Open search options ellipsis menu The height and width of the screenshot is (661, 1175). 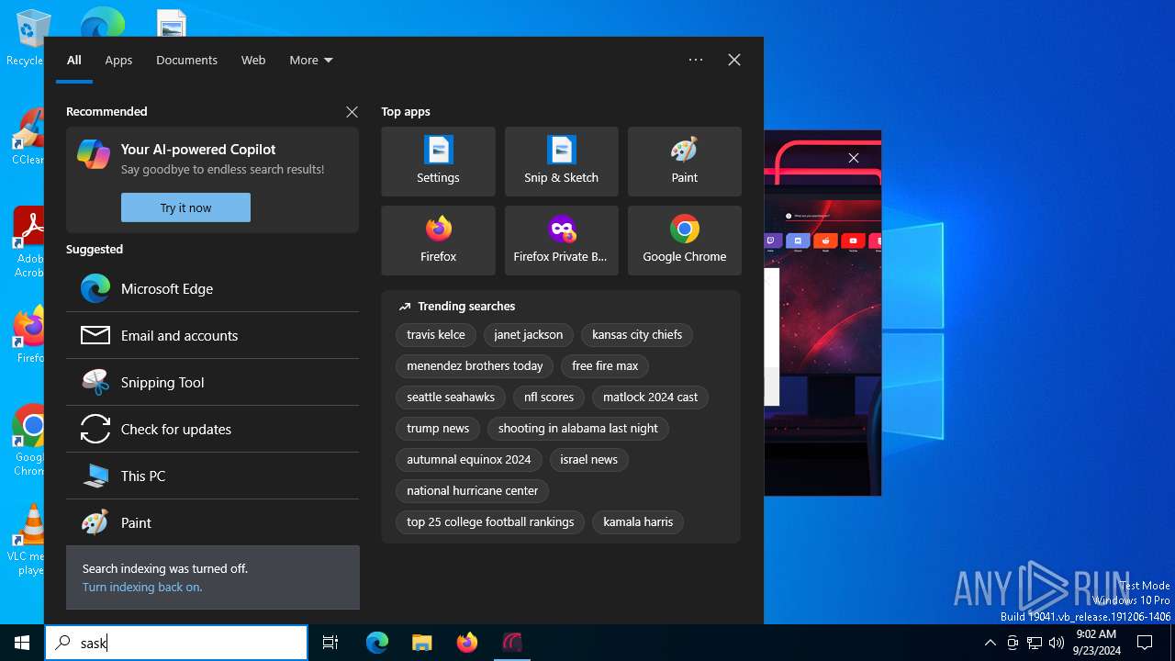pyautogui.click(x=696, y=60)
